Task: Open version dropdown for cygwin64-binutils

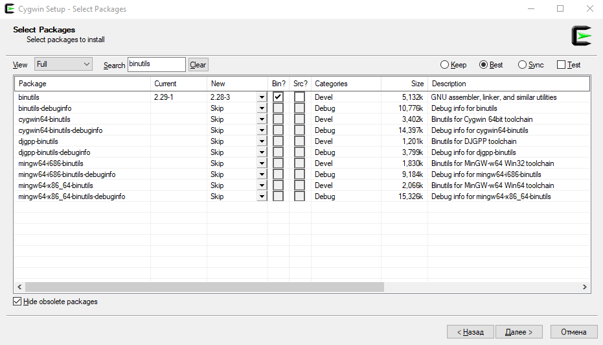Action: click(x=262, y=119)
